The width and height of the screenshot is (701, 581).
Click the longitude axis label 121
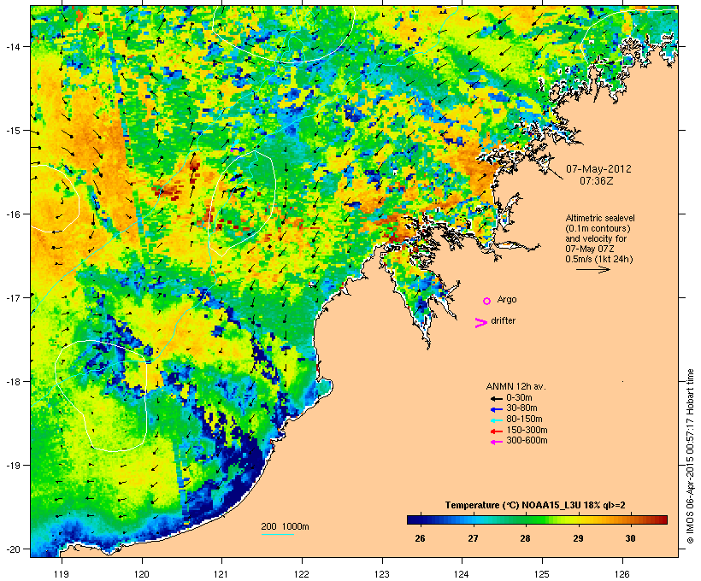click(x=221, y=574)
